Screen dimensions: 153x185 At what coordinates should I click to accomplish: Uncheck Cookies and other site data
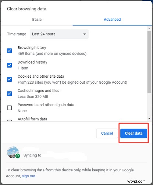point(10,79)
